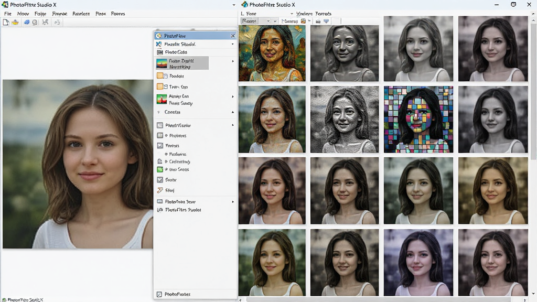Click the blue scissors-like icon below the menu header
The image size is (537, 302).
(158, 44)
